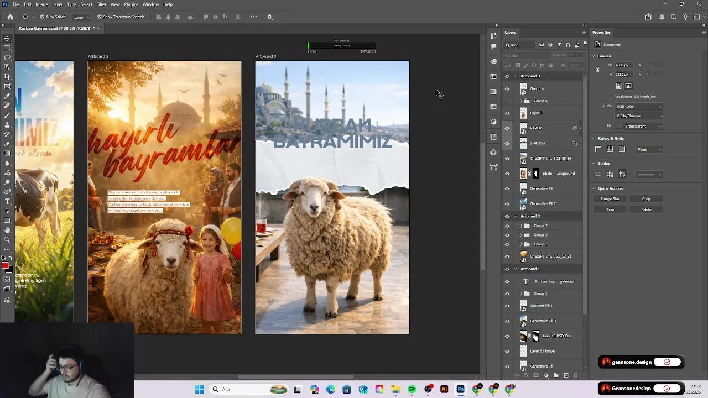Open the Filter menu
708x398 pixels.
click(101, 4)
